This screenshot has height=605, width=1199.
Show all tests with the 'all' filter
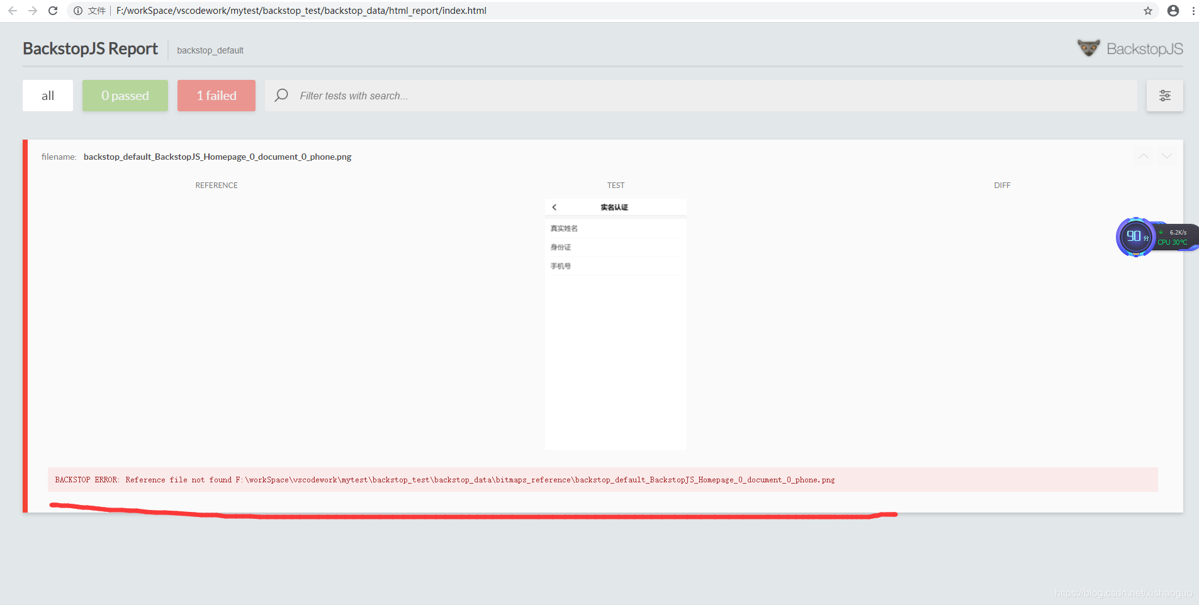click(x=48, y=96)
